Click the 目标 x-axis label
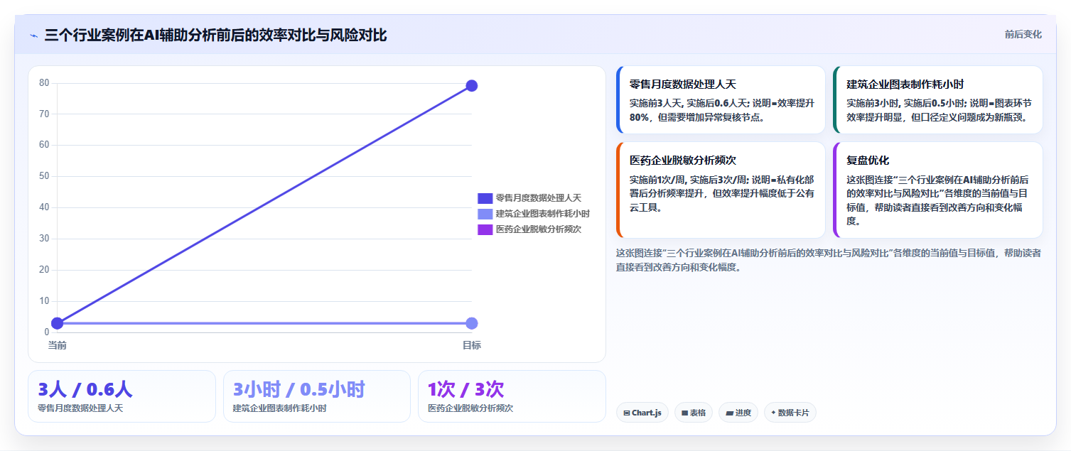The height and width of the screenshot is (451, 1071). click(472, 345)
